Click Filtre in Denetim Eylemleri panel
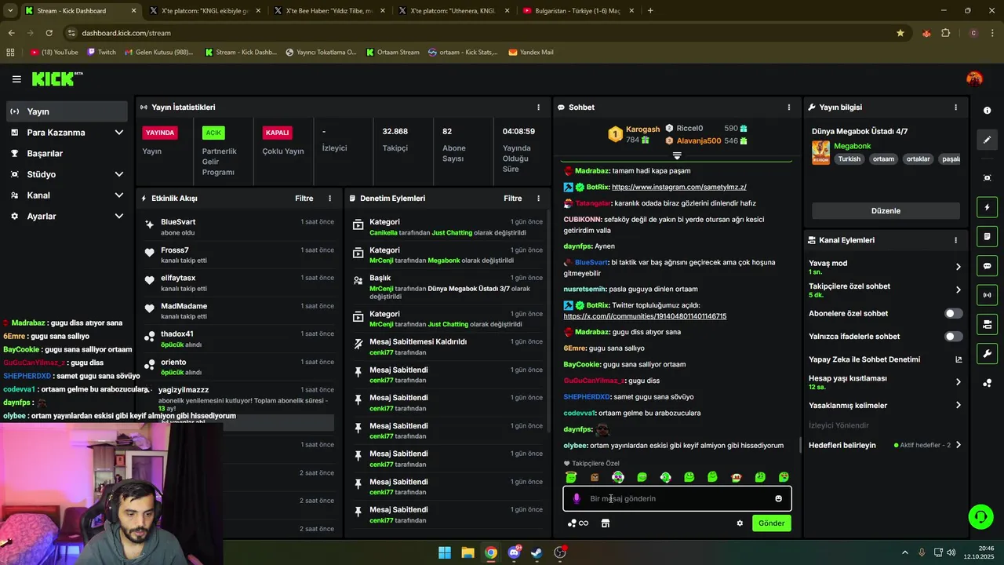Screen dimensions: 1004x565 click(512, 199)
